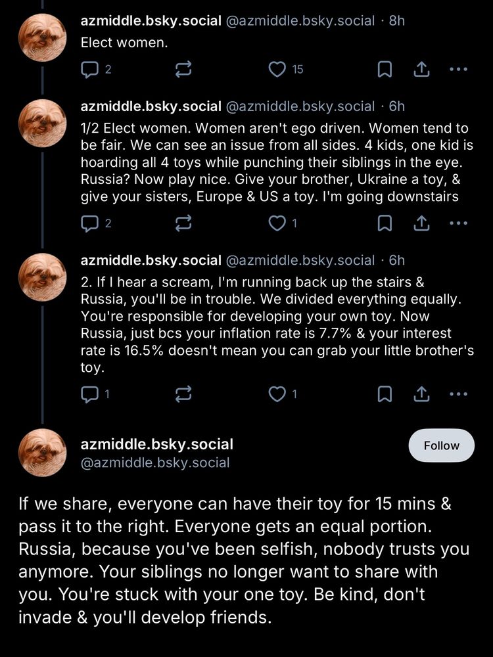The height and width of the screenshot is (657, 493).
Task: Repost the 'If I hear a scream' post
Action: tap(183, 394)
